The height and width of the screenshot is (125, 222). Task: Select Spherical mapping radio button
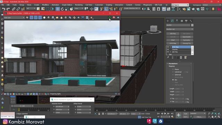tap(173, 75)
